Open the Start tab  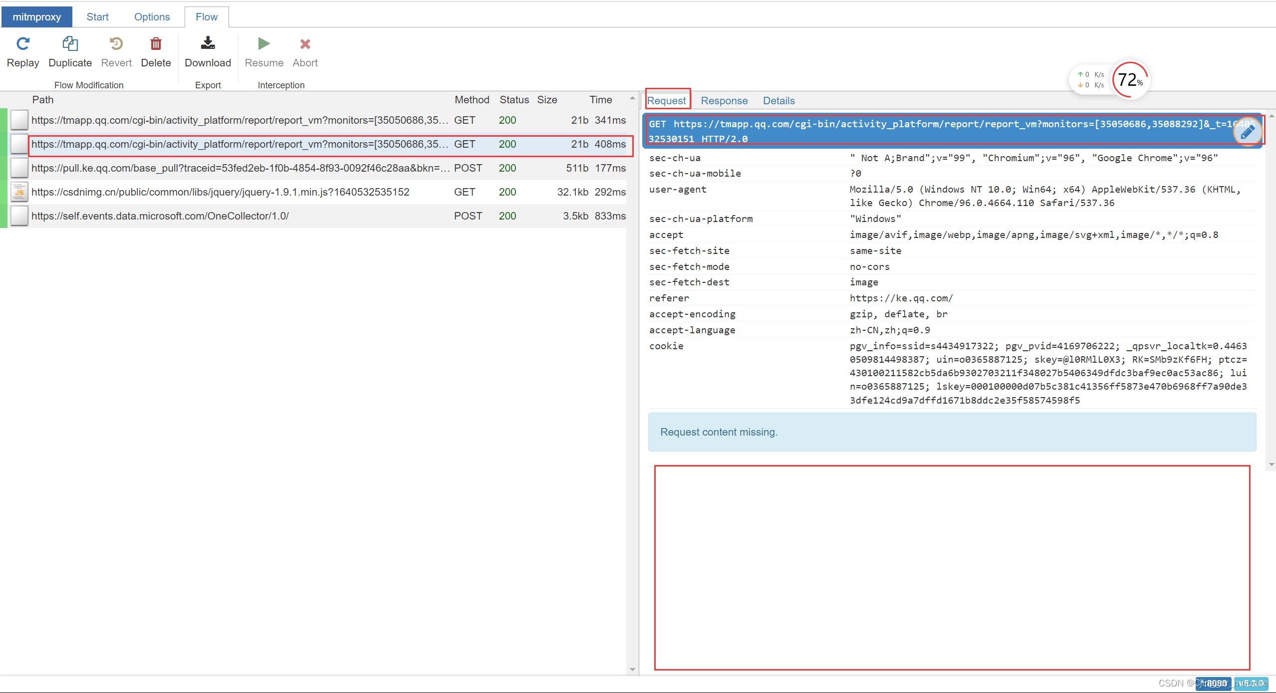(x=97, y=17)
